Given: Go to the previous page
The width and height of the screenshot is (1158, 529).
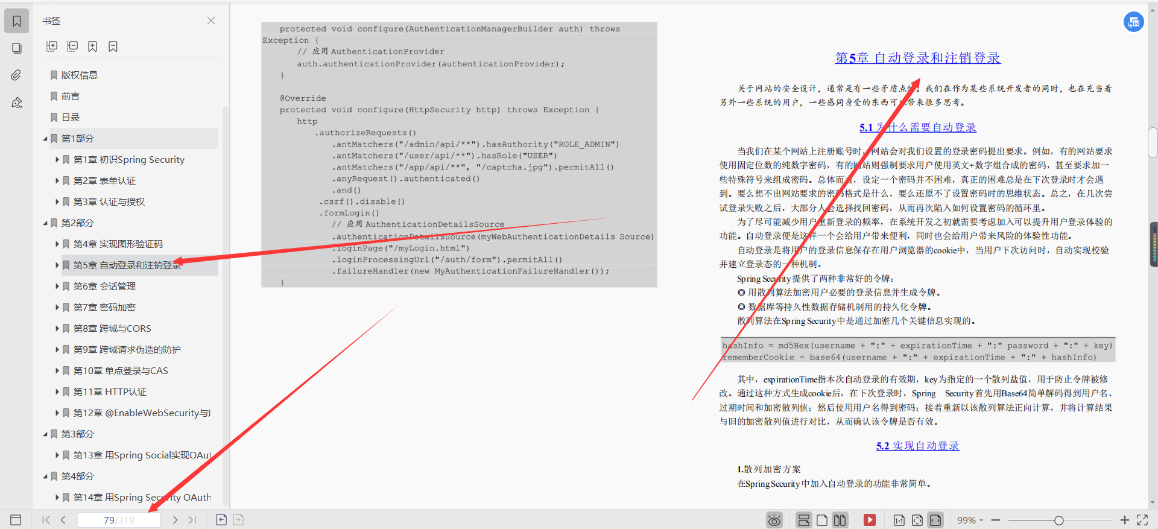Looking at the screenshot, I should click(63, 520).
